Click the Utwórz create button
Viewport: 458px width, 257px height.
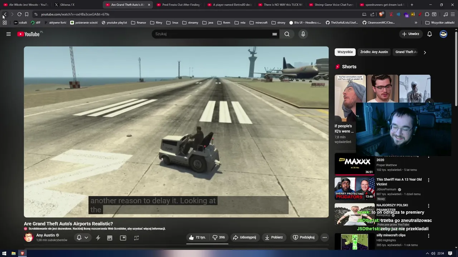410,34
